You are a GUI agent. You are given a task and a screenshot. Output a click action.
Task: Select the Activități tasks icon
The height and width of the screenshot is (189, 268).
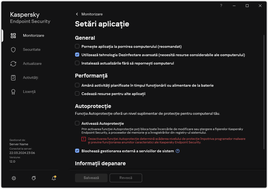click(13, 77)
